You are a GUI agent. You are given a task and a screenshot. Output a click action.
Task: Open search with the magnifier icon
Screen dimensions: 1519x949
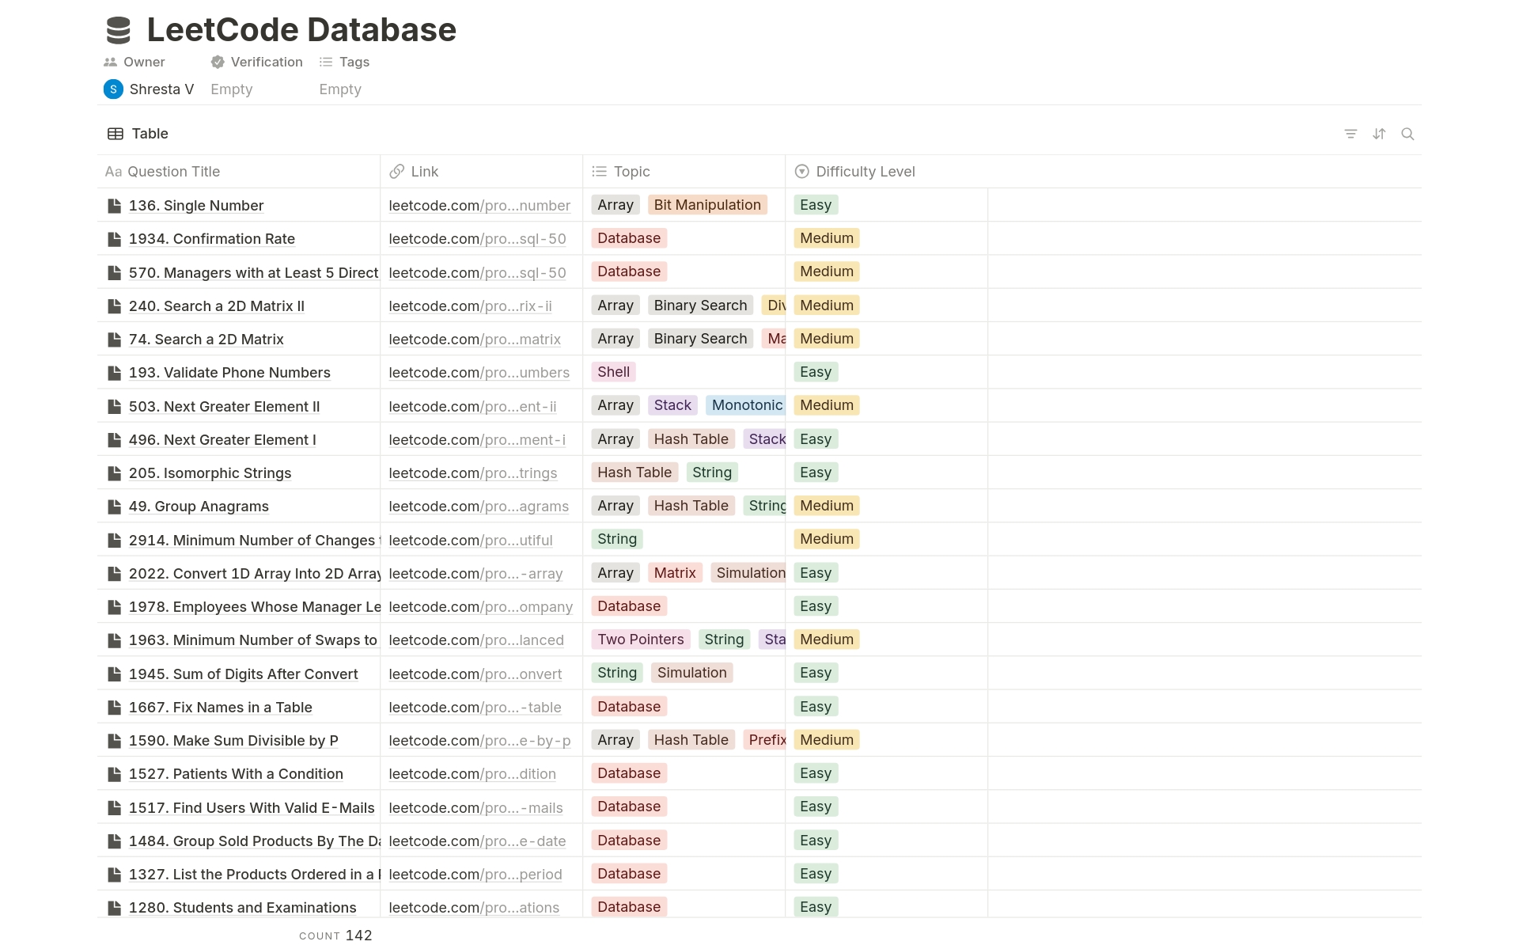pos(1407,134)
